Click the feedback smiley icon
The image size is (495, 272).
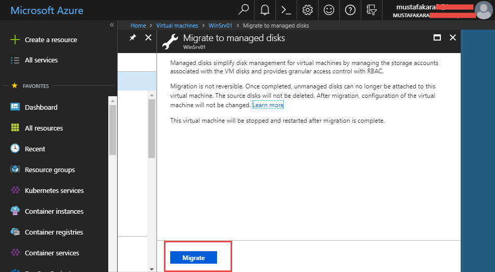328,10
